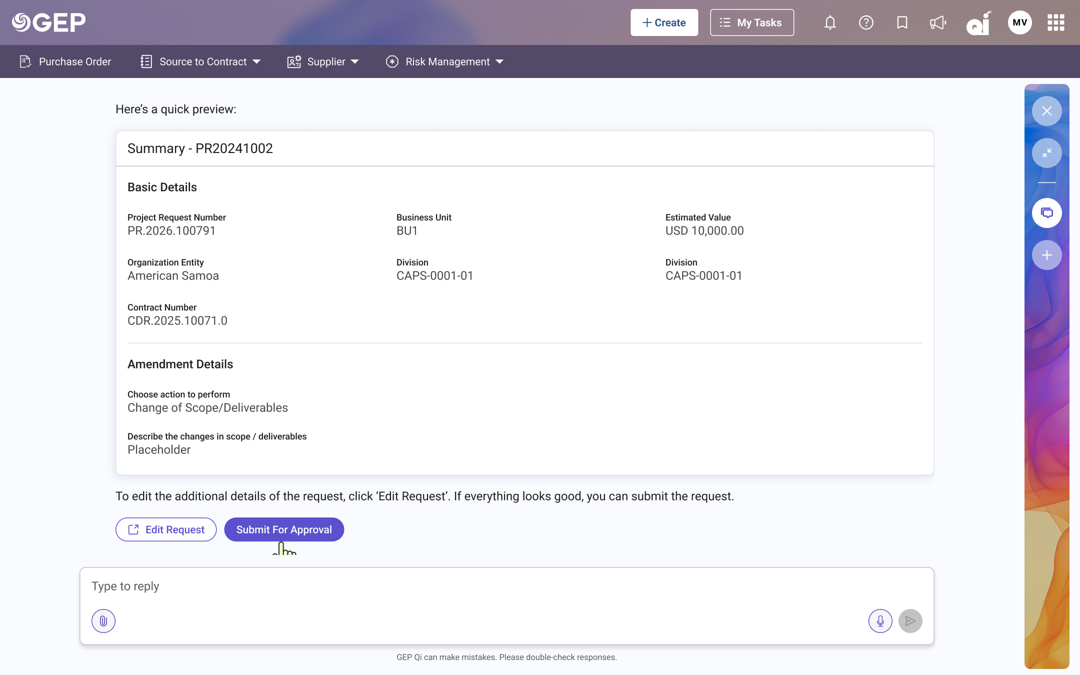Viewport: 1080px width, 675px height.
Task: Expand the Supplier dropdown arrow
Action: (355, 61)
